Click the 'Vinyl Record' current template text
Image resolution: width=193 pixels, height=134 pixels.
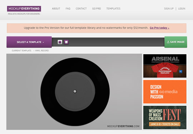click(42, 51)
